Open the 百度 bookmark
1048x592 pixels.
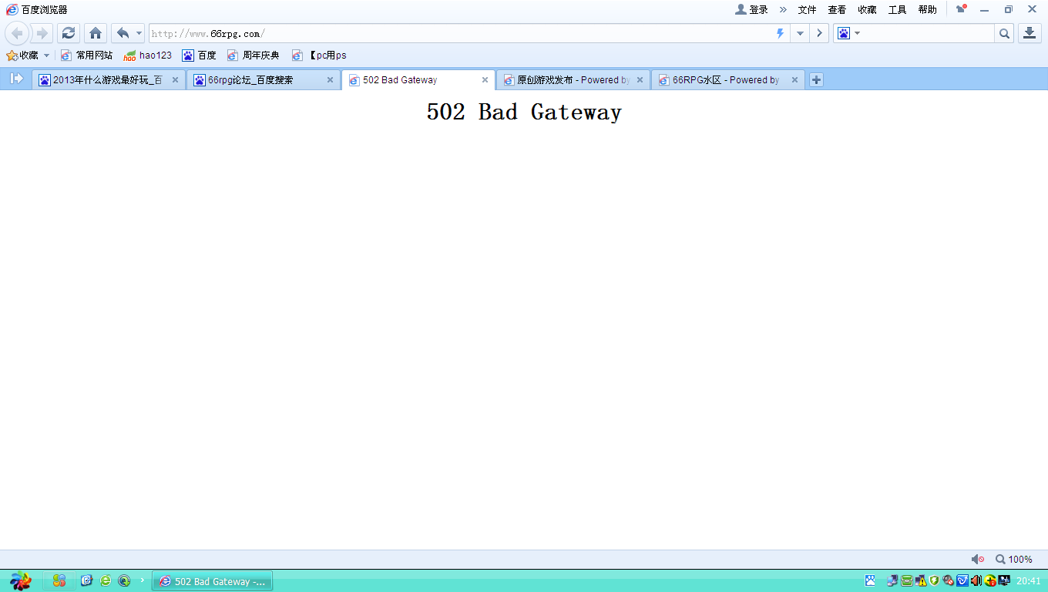199,55
